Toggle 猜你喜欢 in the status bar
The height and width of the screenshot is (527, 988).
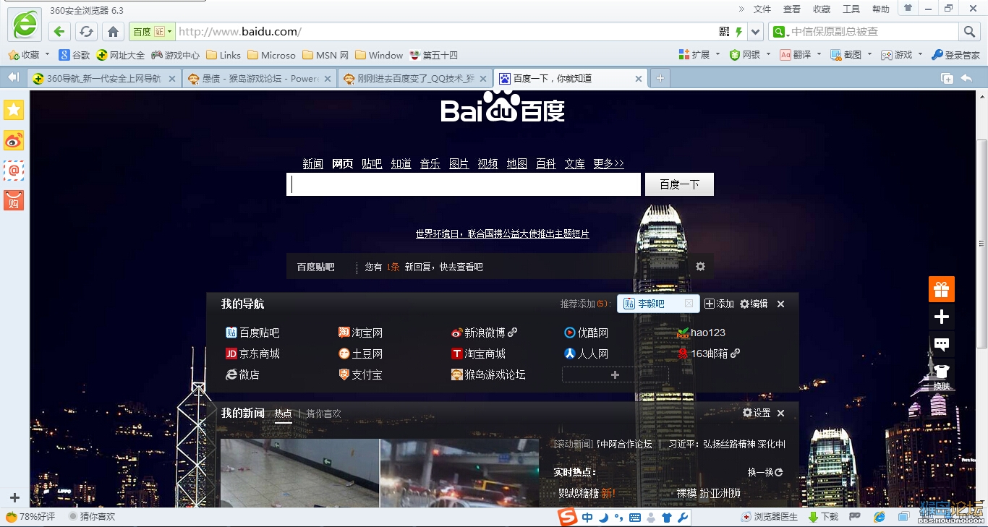[91, 517]
